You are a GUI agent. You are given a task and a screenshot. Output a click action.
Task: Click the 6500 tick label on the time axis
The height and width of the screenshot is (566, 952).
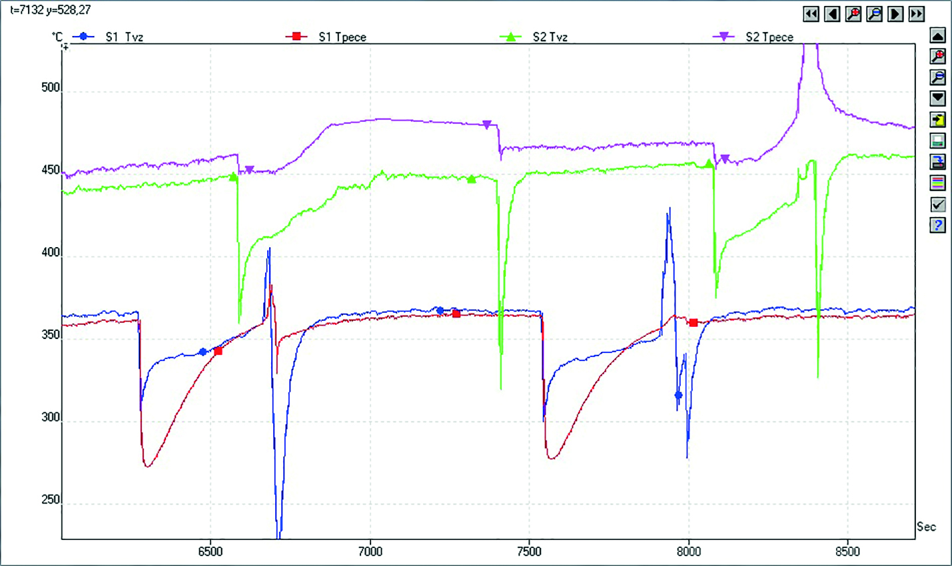211,551
